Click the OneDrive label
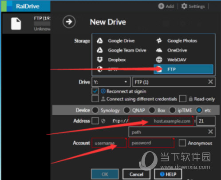 click(x=177, y=50)
